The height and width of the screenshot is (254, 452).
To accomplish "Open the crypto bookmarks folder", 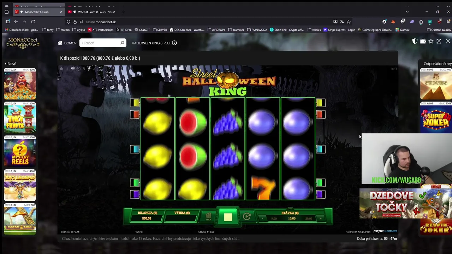I will (79, 30).
